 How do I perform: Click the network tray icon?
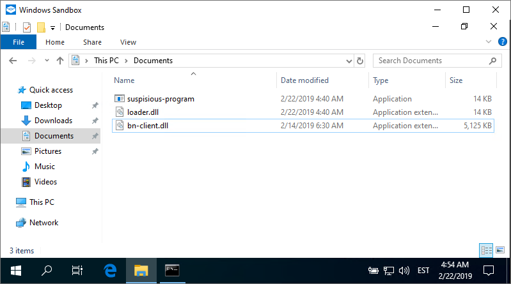(x=388, y=271)
